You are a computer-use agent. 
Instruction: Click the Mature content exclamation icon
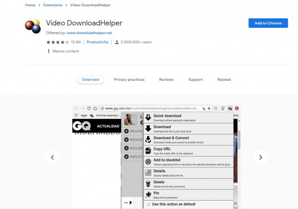pyautogui.click(x=49, y=51)
